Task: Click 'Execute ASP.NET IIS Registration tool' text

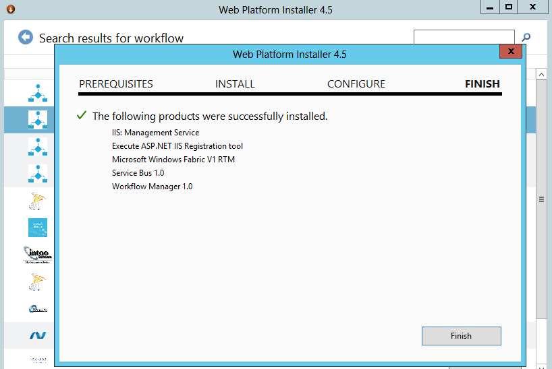Action: [x=177, y=146]
